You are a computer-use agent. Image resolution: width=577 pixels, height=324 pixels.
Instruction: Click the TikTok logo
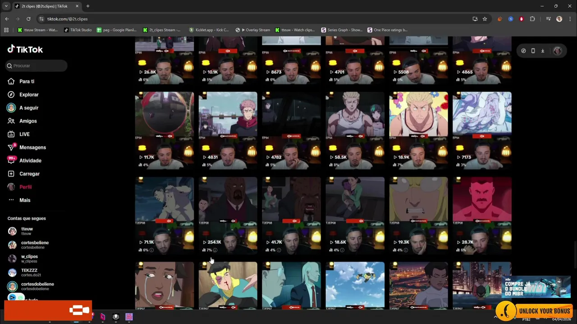coord(25,49)
